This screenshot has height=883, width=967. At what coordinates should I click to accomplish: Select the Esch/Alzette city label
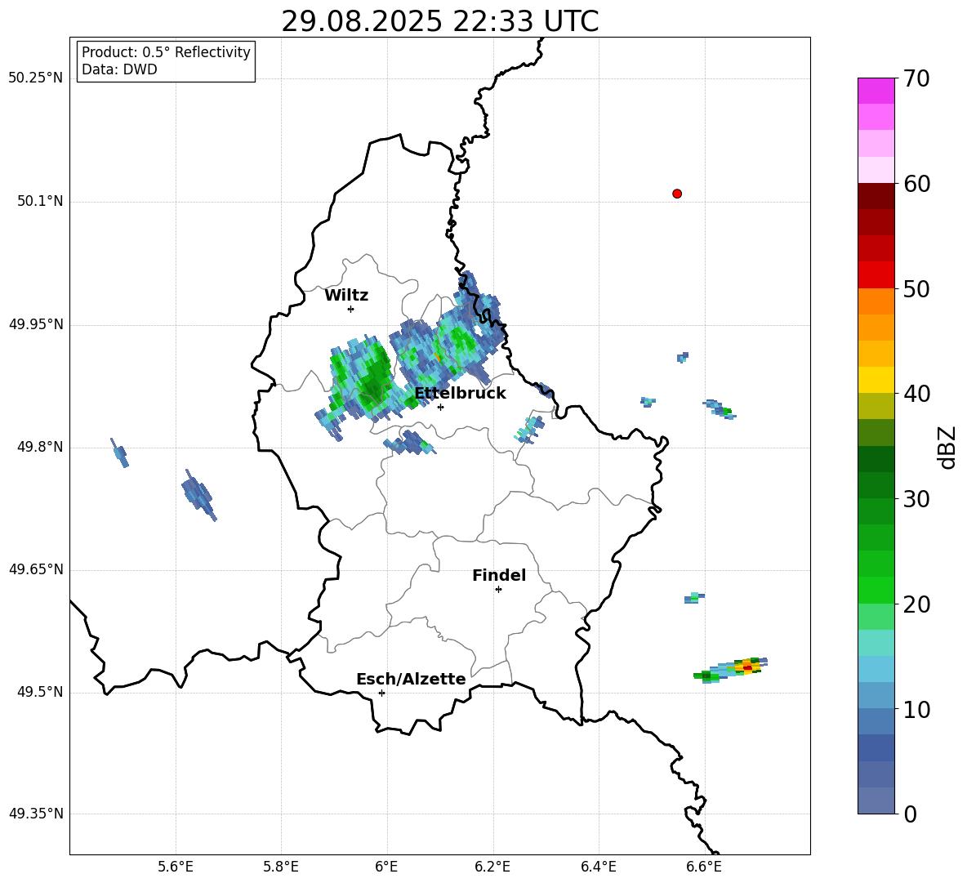tap(411, 679)
